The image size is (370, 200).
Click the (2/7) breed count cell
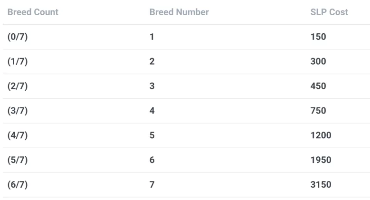coord(18,86)
